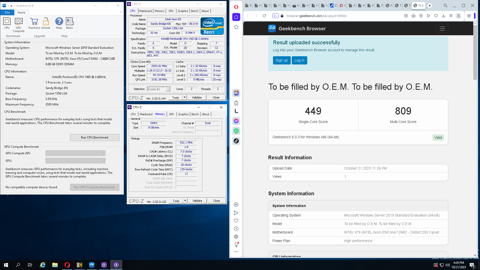
Task: Open Graphics tab in lower CPU-Z
Action: coord(183,114)
